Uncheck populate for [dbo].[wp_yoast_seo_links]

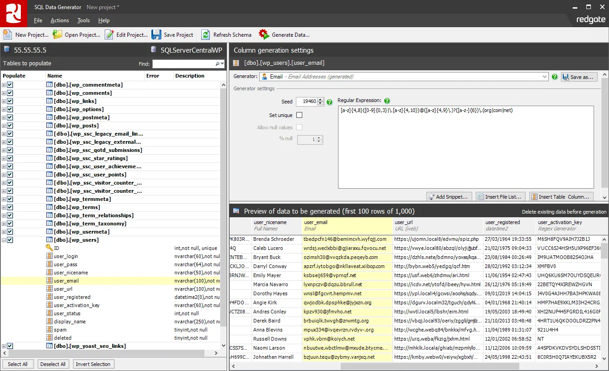click(10, 346)
